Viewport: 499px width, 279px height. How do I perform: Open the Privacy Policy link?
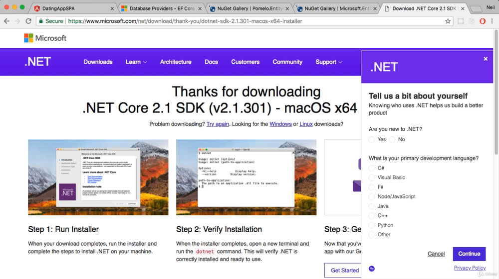(470, 268)
